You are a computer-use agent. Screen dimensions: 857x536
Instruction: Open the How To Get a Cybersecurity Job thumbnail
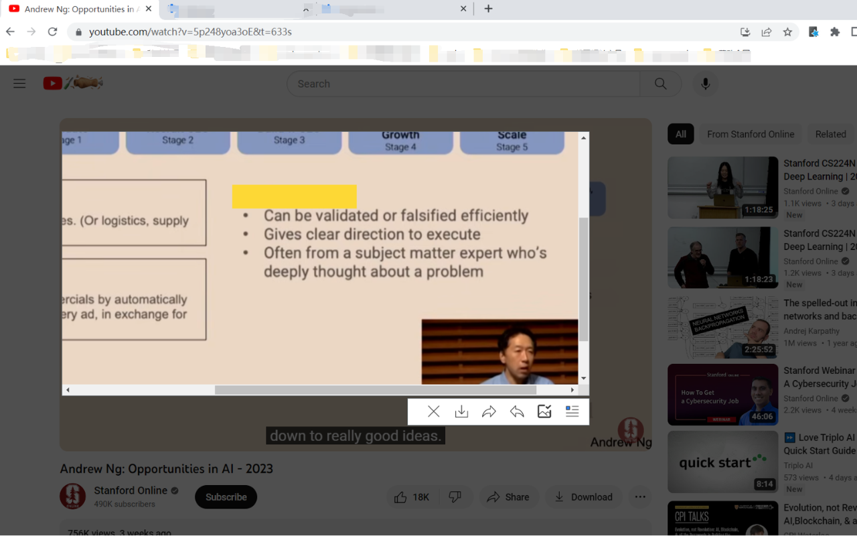pos(723,395)
